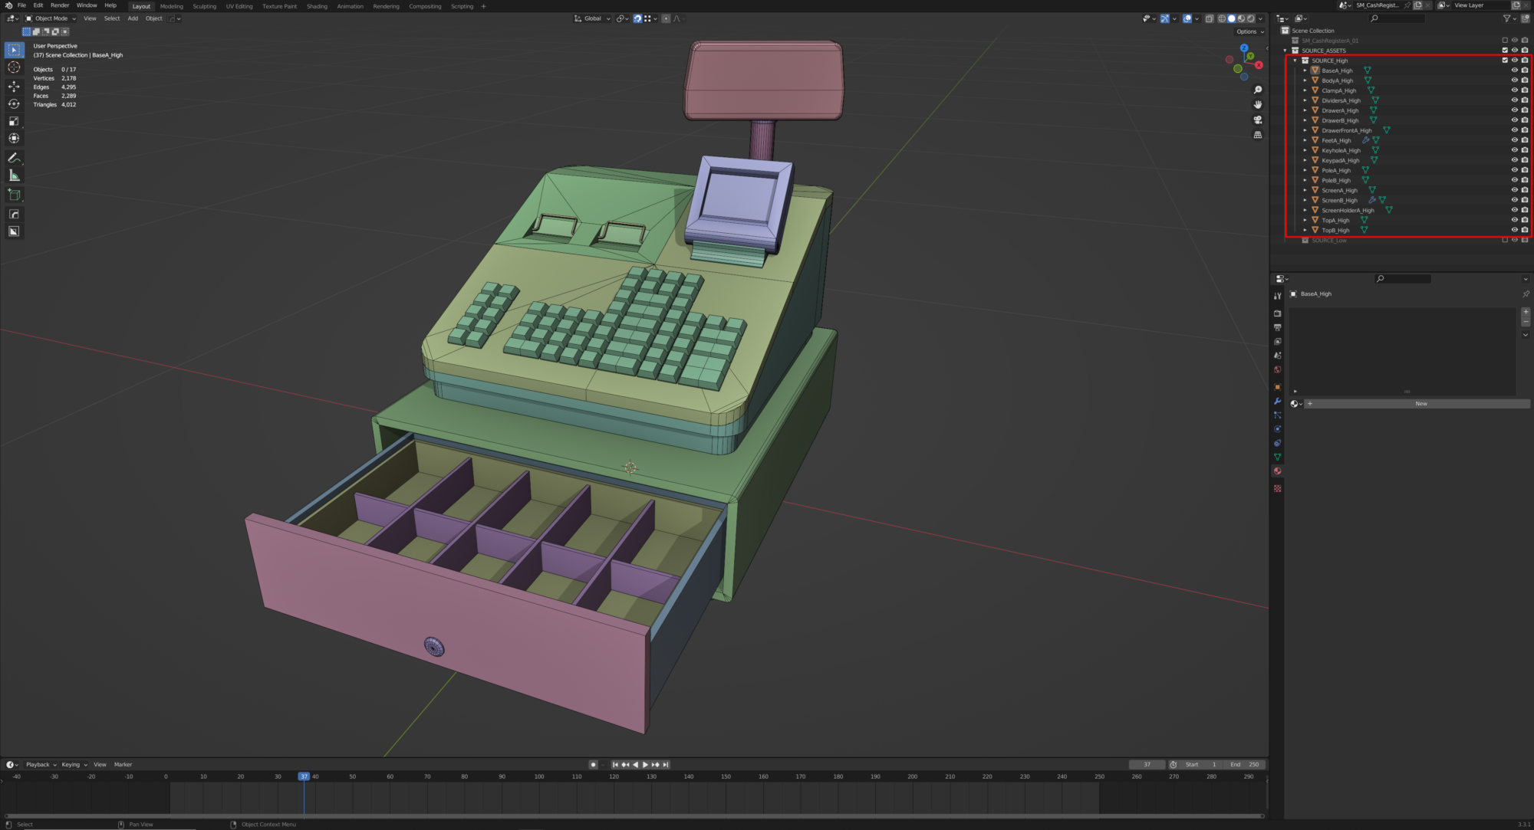
Task: Click the current frame marker 37 on timeline
Action: click(304, 776)
